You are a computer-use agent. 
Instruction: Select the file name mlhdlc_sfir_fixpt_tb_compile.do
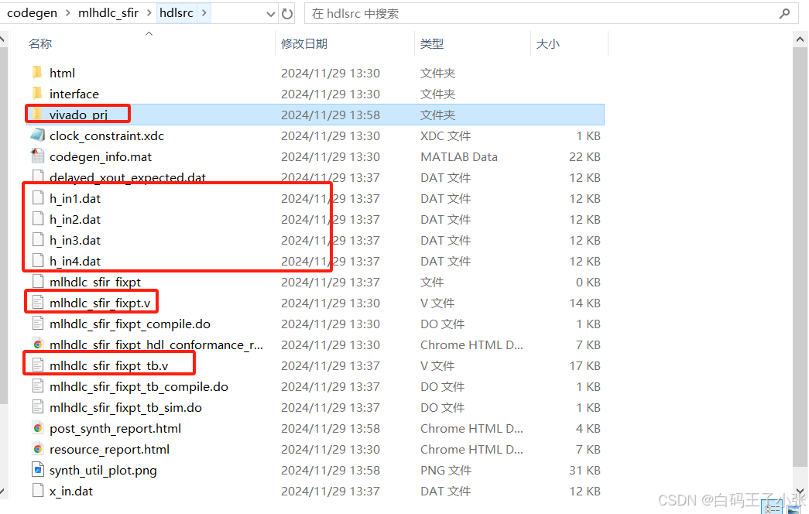[139, 386]
